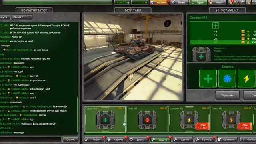Open the Краски paints category

click(x=183, y=140)
